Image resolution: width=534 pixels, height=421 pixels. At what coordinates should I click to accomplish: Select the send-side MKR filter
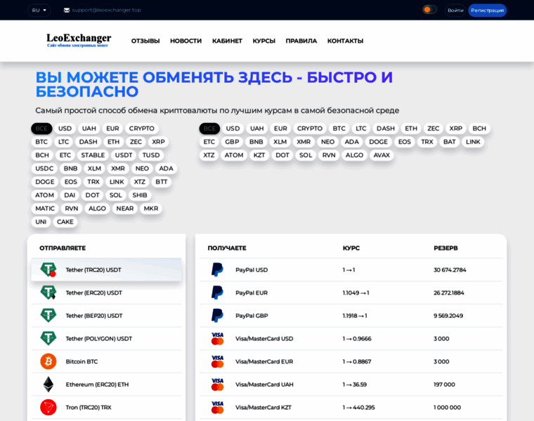click(151, 208)
